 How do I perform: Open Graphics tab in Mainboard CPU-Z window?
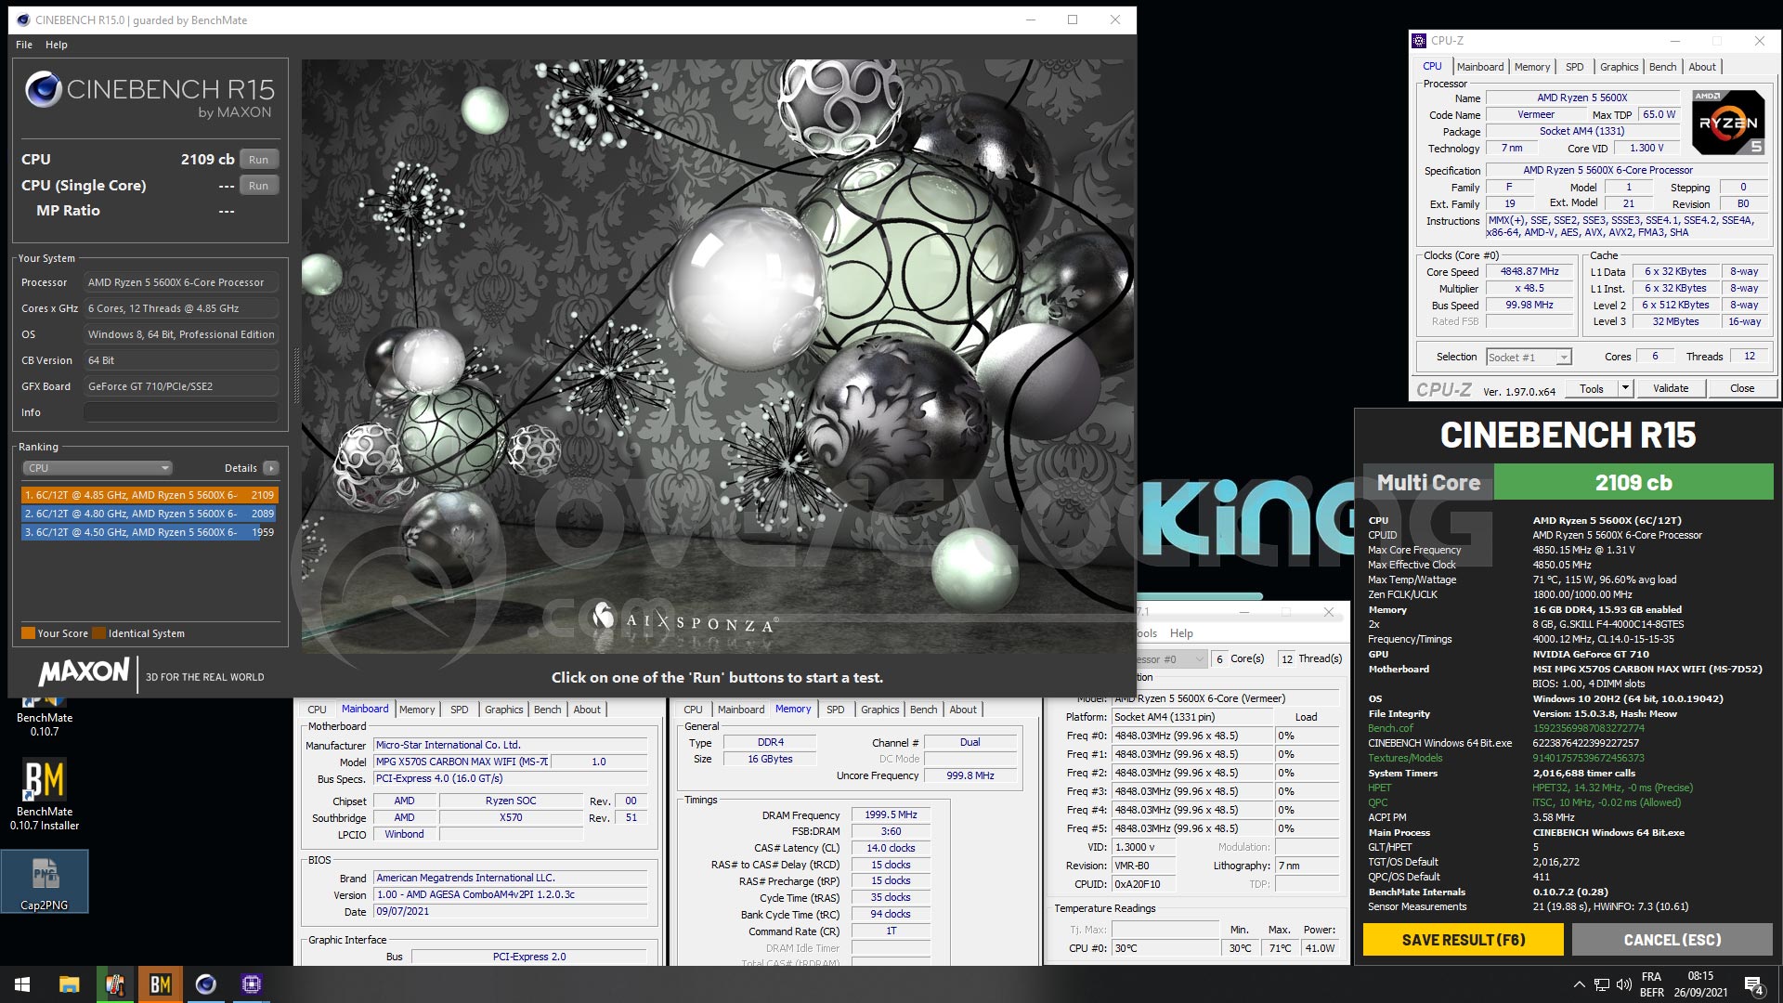coord(503,710)
